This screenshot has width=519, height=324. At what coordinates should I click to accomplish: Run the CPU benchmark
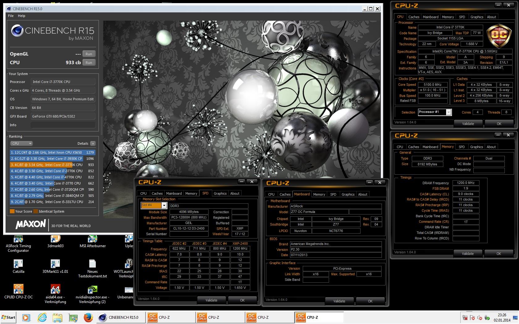click(x=89, y=63)
